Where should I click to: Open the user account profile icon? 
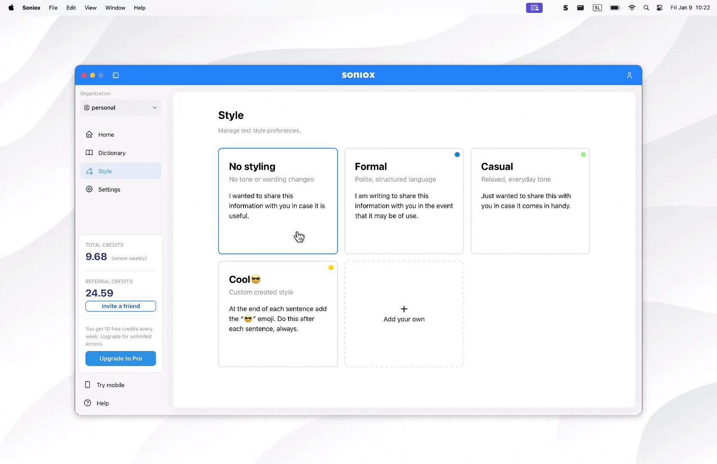click(x=629, y=75)
